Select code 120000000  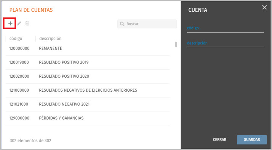(19, 48)
